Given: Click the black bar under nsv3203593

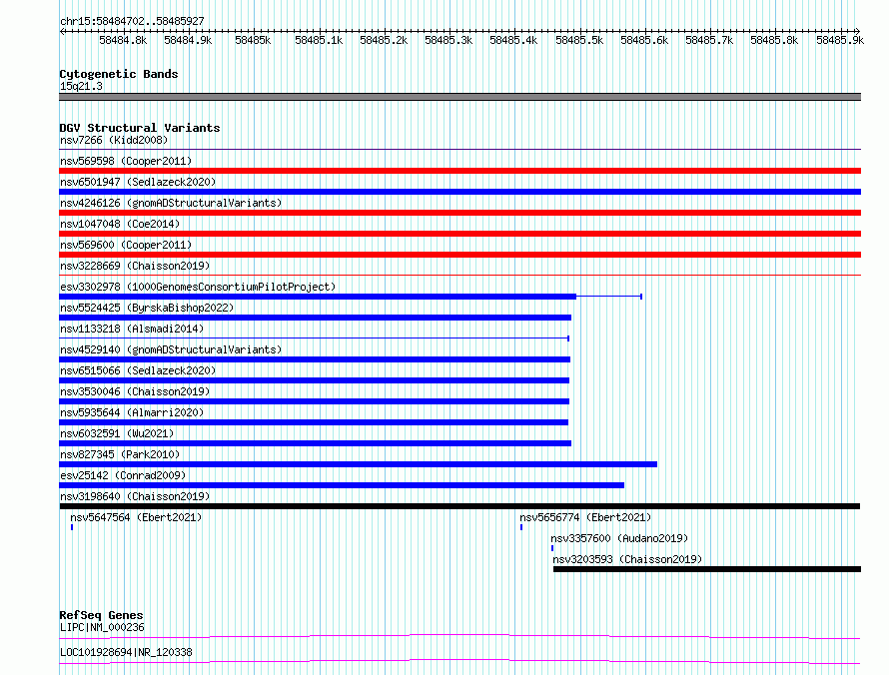Looking at the screenshot, I should (707, 569).
